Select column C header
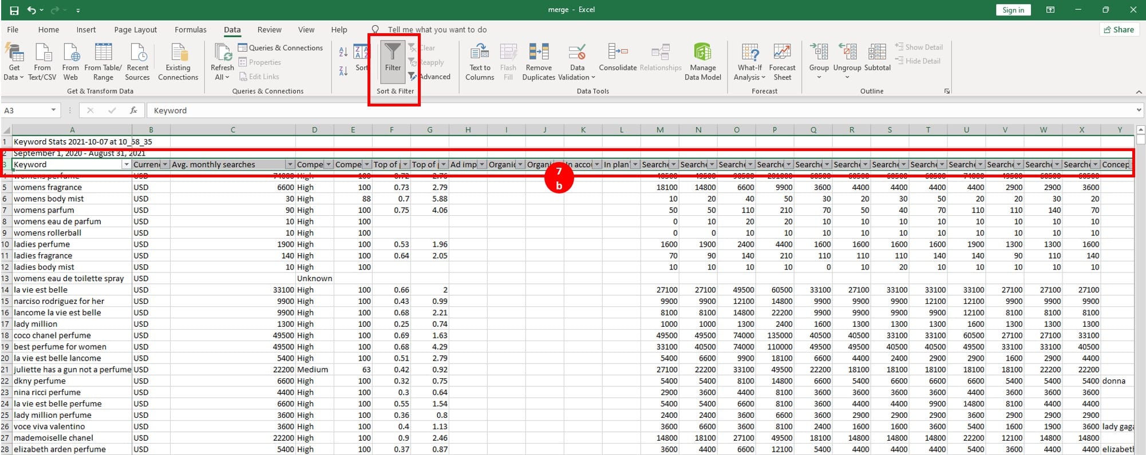 pos(233,130)
